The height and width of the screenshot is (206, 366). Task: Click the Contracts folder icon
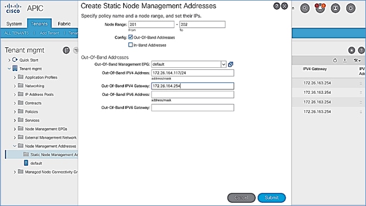[21, 103]
